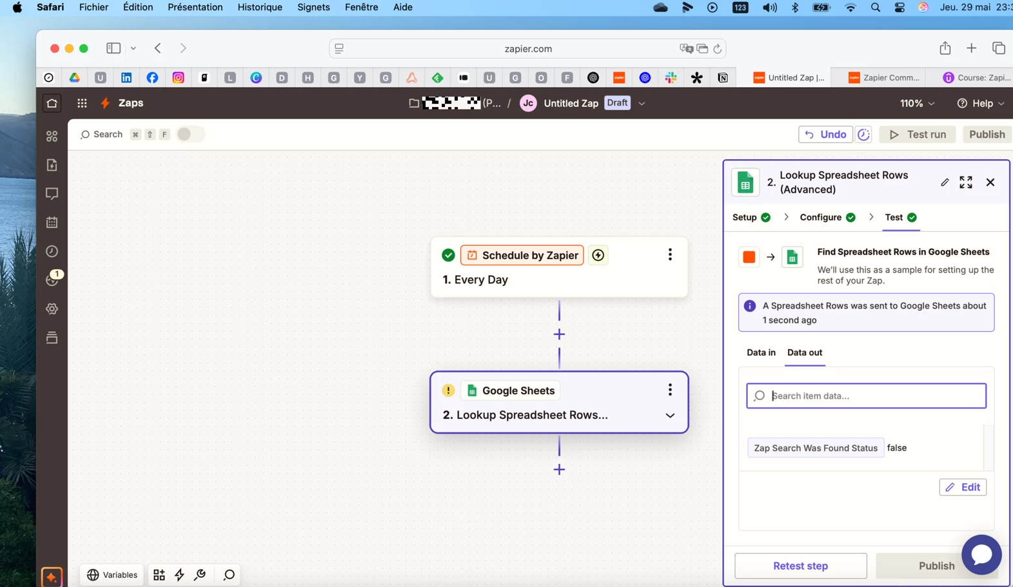Open the Zapier home icon
Viewport: 1013px width, 587px height.
(52, 103)
